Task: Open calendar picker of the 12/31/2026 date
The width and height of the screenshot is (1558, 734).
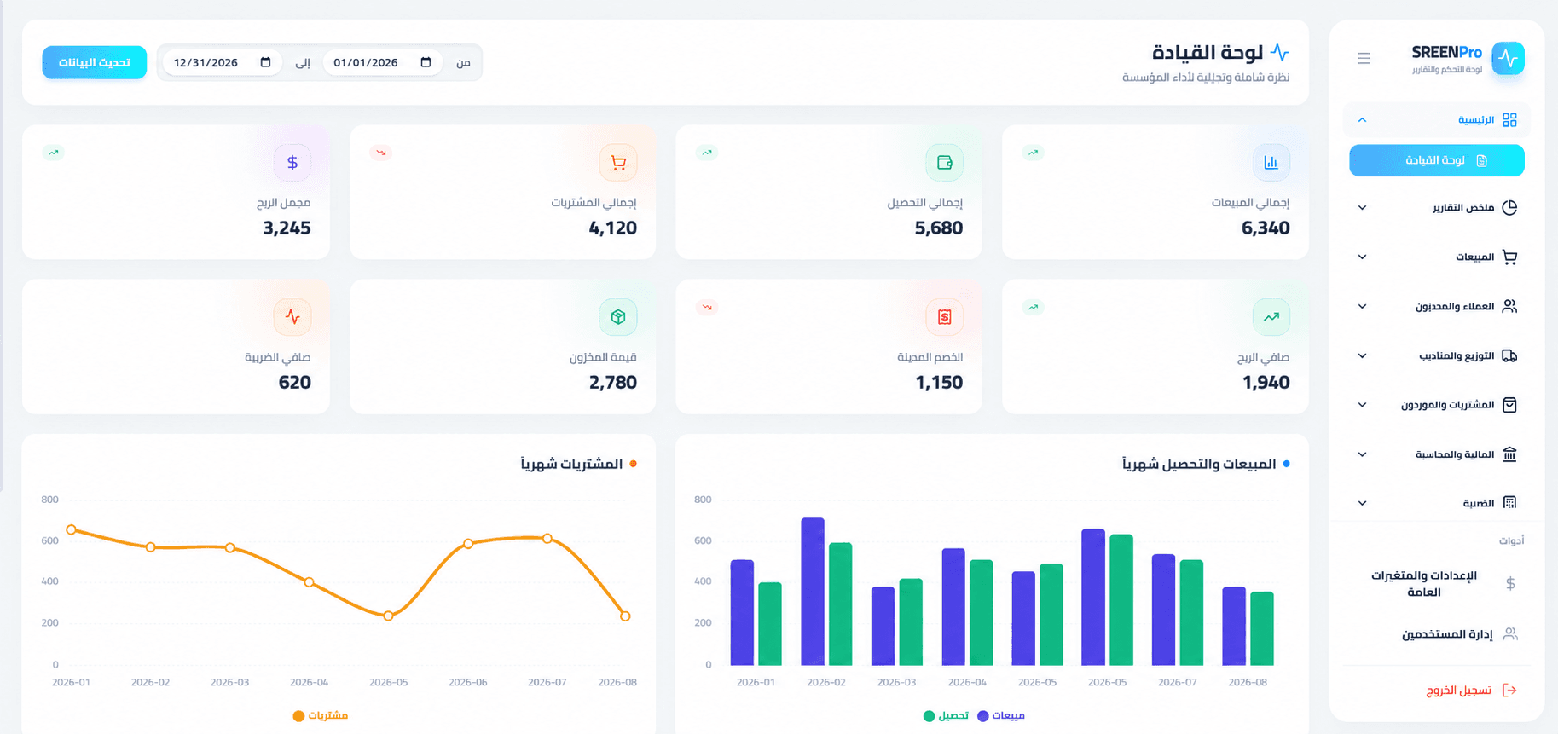Action: pos(265,62)
